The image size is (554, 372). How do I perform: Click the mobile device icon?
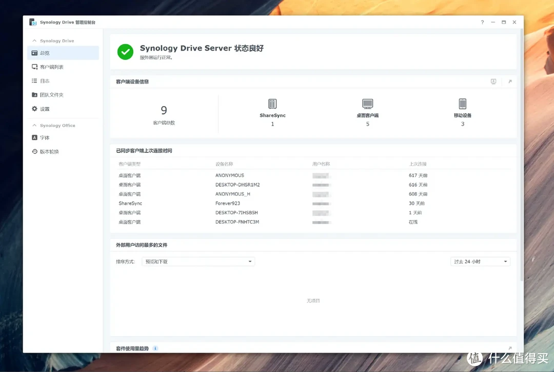pyautogui.click(x=462, y=104)
